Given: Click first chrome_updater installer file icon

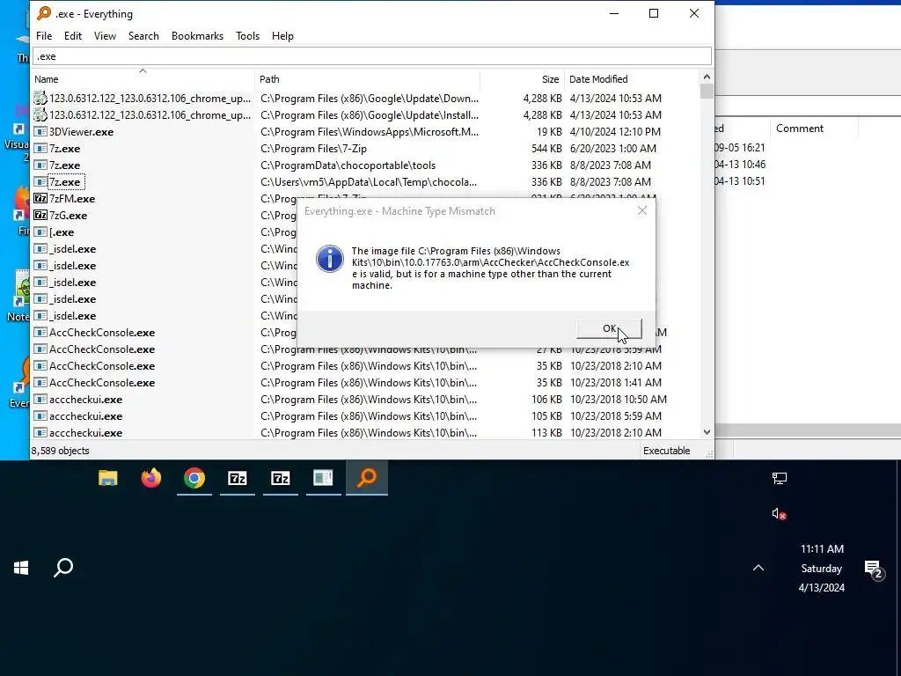Looking at the screenshot, I should (x=40, y=99).
